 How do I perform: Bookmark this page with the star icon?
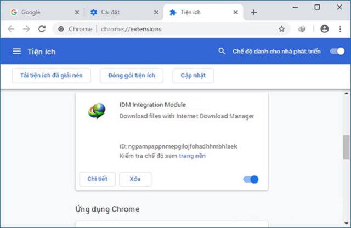pos(281,29)
